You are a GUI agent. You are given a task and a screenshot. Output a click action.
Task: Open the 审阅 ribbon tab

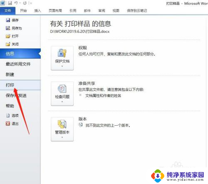click(102, 10)
